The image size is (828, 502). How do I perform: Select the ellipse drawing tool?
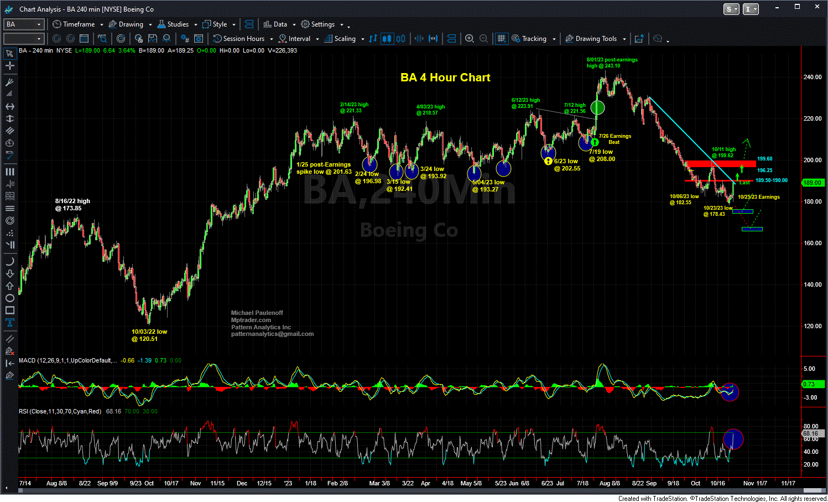click(9, 298)
